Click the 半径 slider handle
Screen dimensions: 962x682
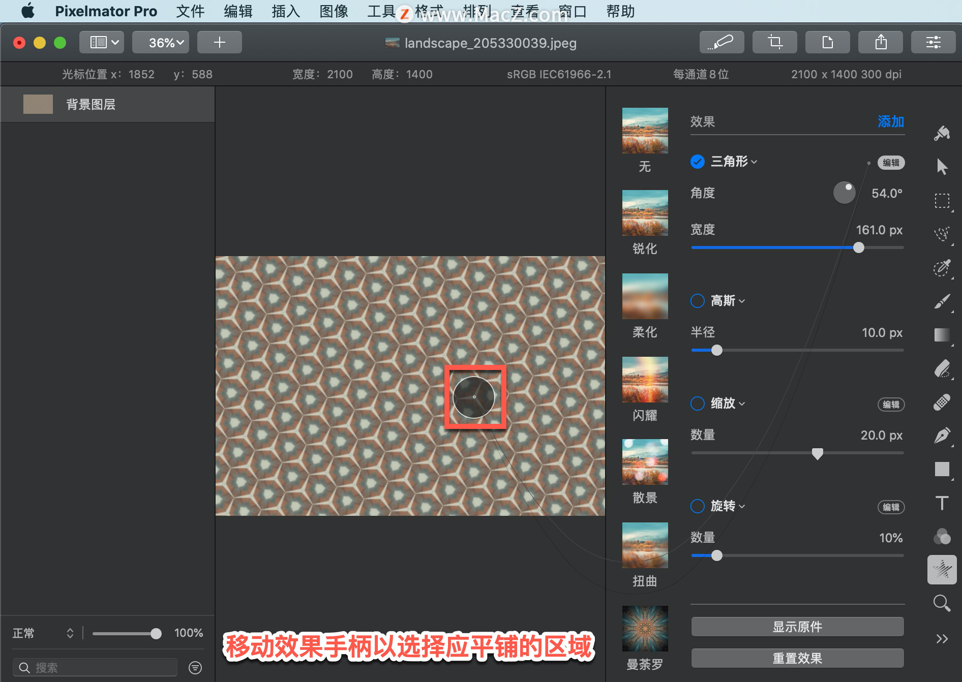[x=716, y=350]
